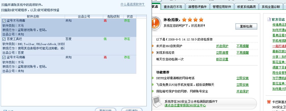Open the 管理应用软件 tab
Viewport: 286px width, 111px height.
pyautogui.click(x=222, y=7)
